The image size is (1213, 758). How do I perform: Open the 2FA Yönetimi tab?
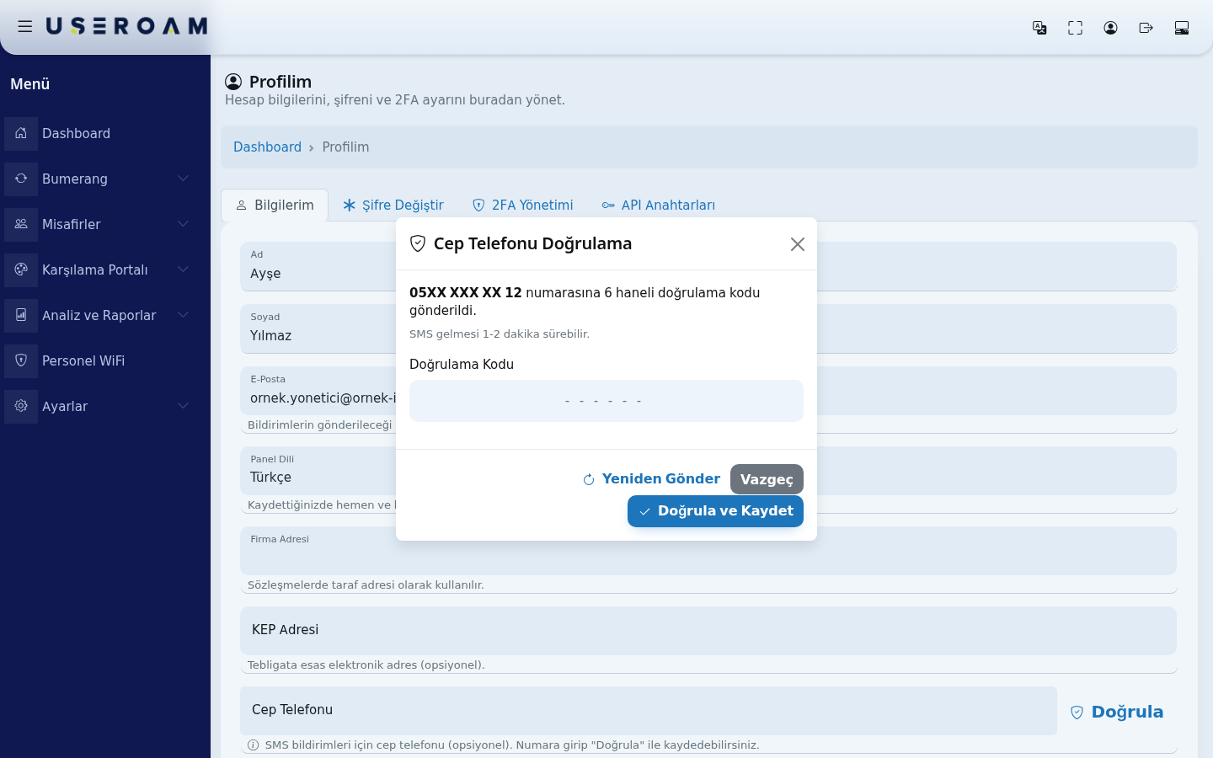(x=522, y=206)
